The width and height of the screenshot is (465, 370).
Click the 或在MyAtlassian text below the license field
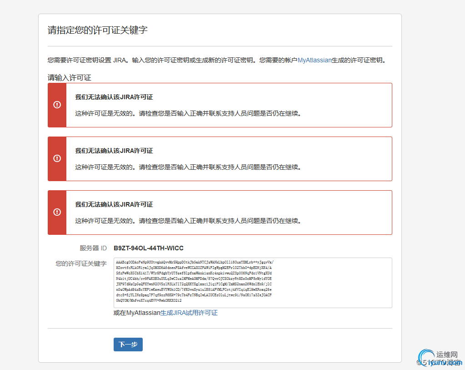(x=137, y=313)
